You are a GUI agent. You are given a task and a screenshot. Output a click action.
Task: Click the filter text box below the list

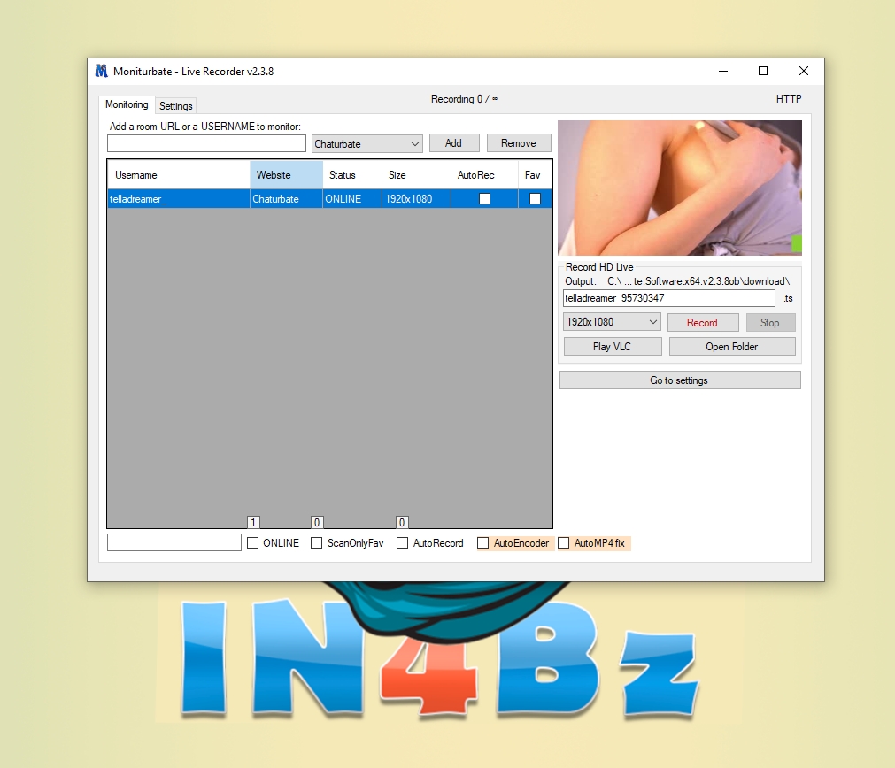174,542
